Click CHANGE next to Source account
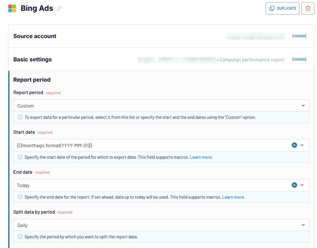The height and width of the screenshot is (248, 317). pos(299,36)
